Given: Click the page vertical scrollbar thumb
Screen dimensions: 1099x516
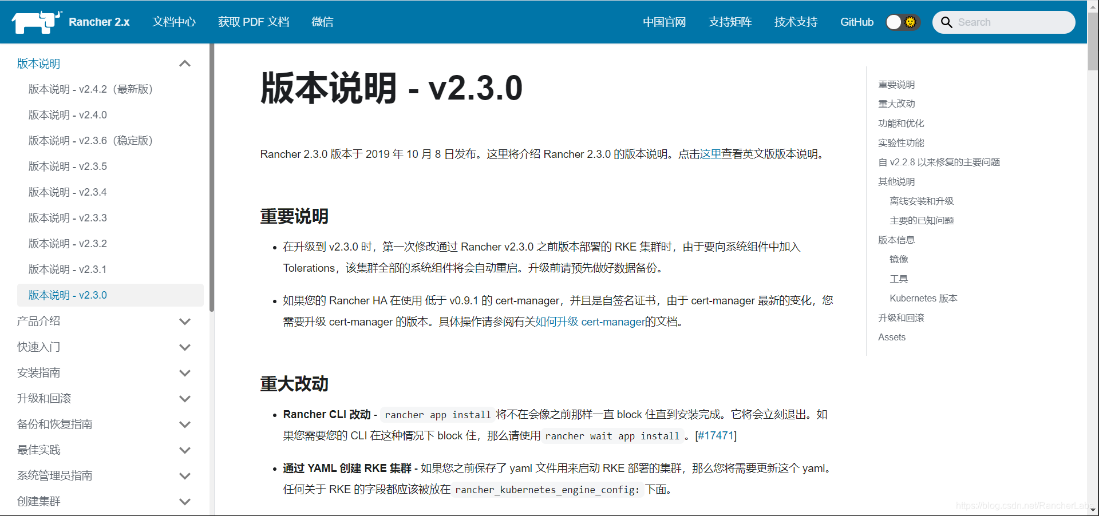Looking at the screenshot, I should pos(1093,41).
